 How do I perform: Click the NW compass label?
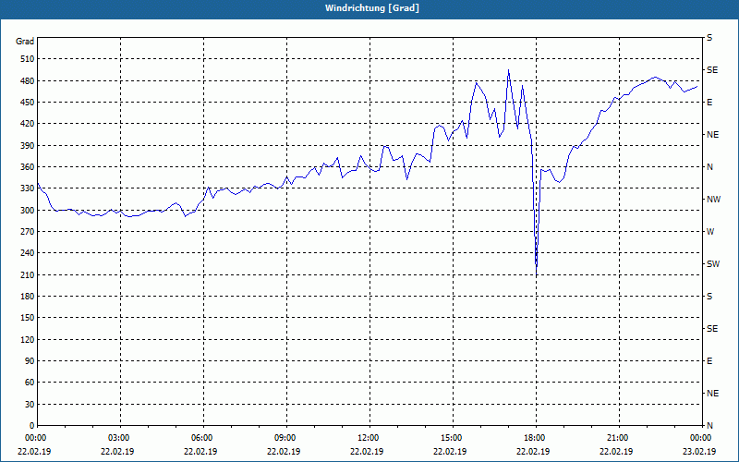(x=714, y=200)
